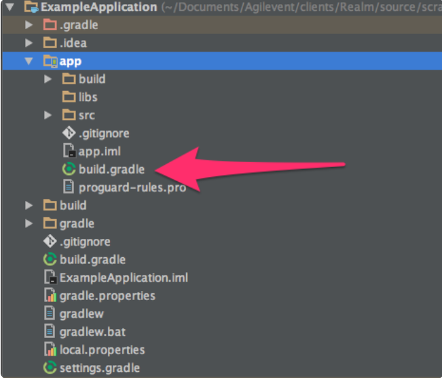Screen dimensions: 442x378
Task: Select the ExampleApplication project name
Action: (99, 7)
